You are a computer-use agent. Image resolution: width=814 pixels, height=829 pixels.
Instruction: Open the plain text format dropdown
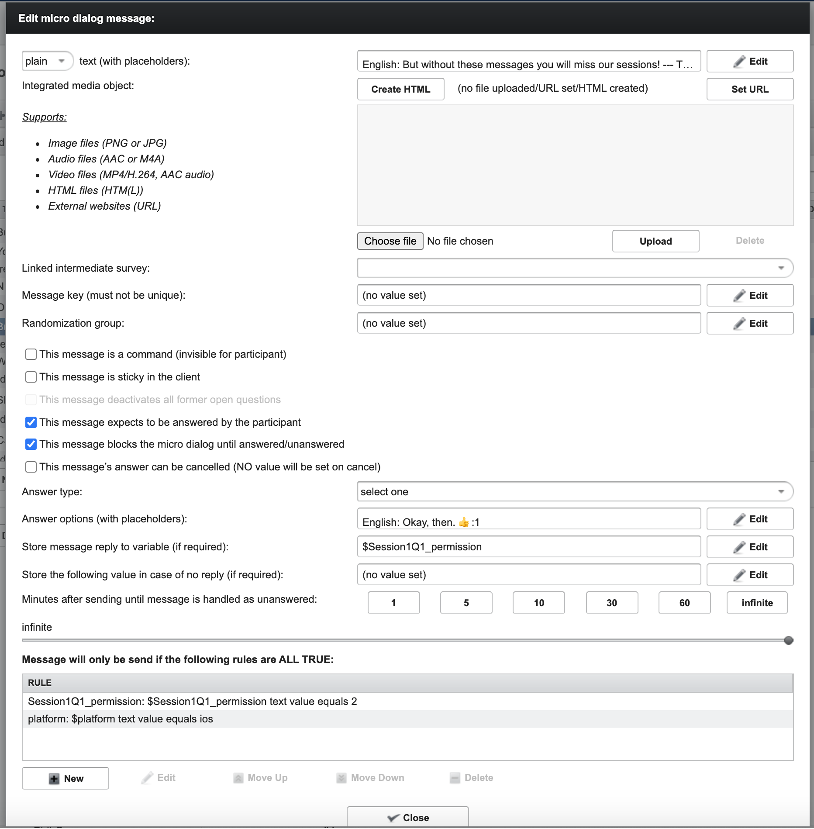47,61
